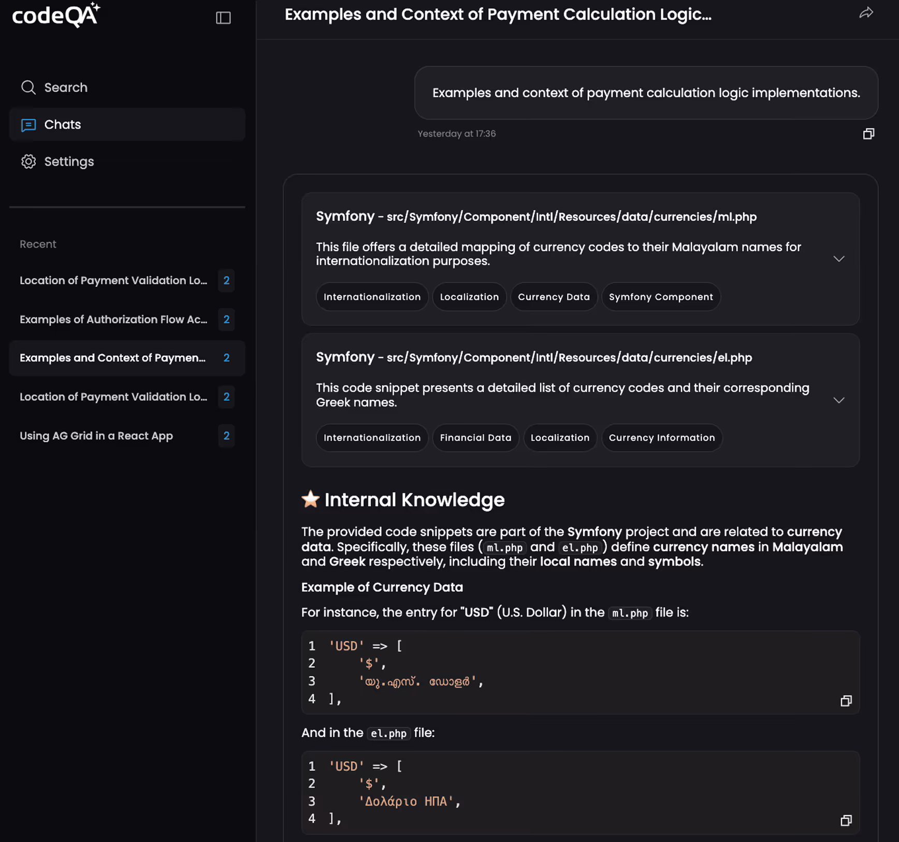Share the current conversation
This screenshot has height=842, width=899.
[x=866, y=13]
